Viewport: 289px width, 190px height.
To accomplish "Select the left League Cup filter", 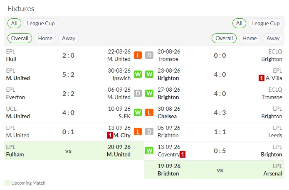I will click(x=41, y=23).
